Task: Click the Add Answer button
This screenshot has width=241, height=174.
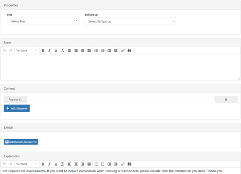Action: click(17, 109)
